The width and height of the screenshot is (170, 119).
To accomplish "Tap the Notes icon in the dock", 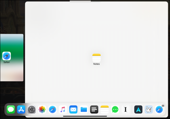I will click(105, 109).
